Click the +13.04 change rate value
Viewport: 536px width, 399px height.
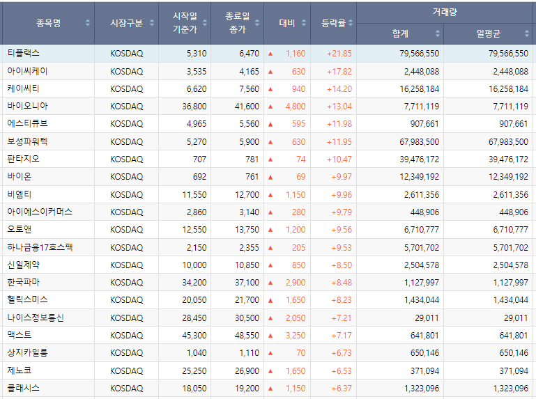(339, 107)
